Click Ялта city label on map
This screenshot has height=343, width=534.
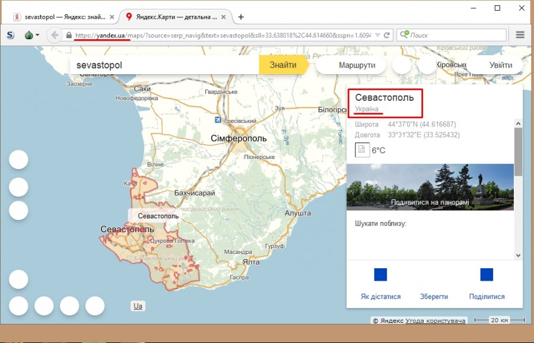[251, 262]
